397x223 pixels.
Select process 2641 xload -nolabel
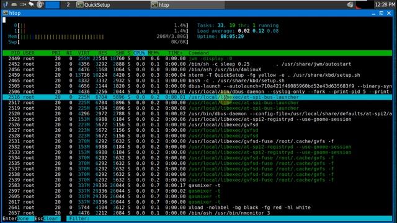[197, 208]
